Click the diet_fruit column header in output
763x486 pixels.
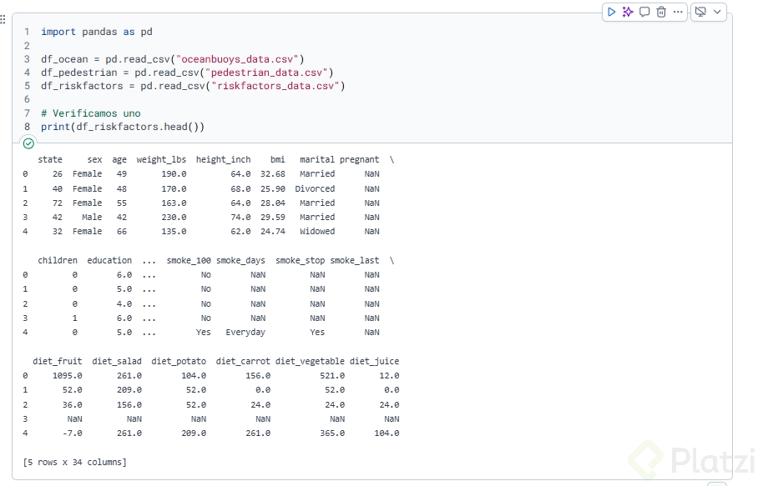point(58,361)
